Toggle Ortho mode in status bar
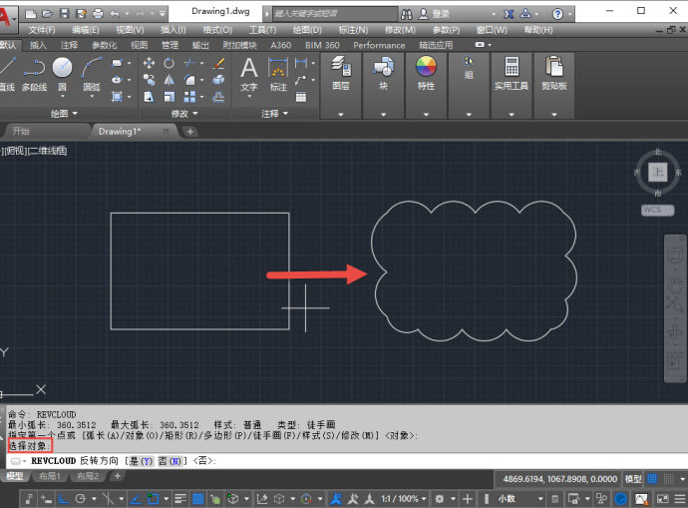 coord(64,499)
